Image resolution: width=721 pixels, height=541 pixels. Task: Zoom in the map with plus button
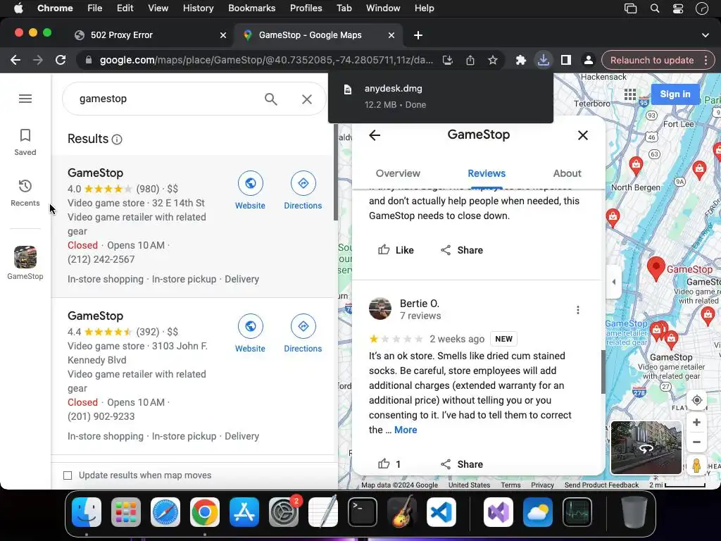point(696,423)
